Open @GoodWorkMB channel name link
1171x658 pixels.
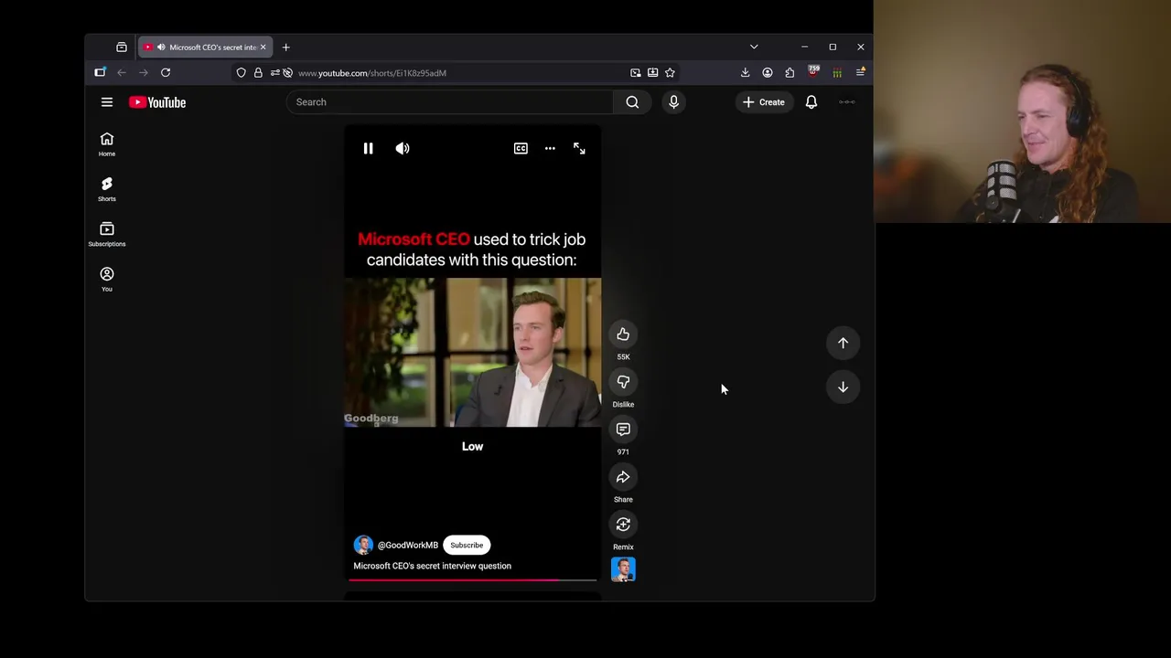[408, 545]
